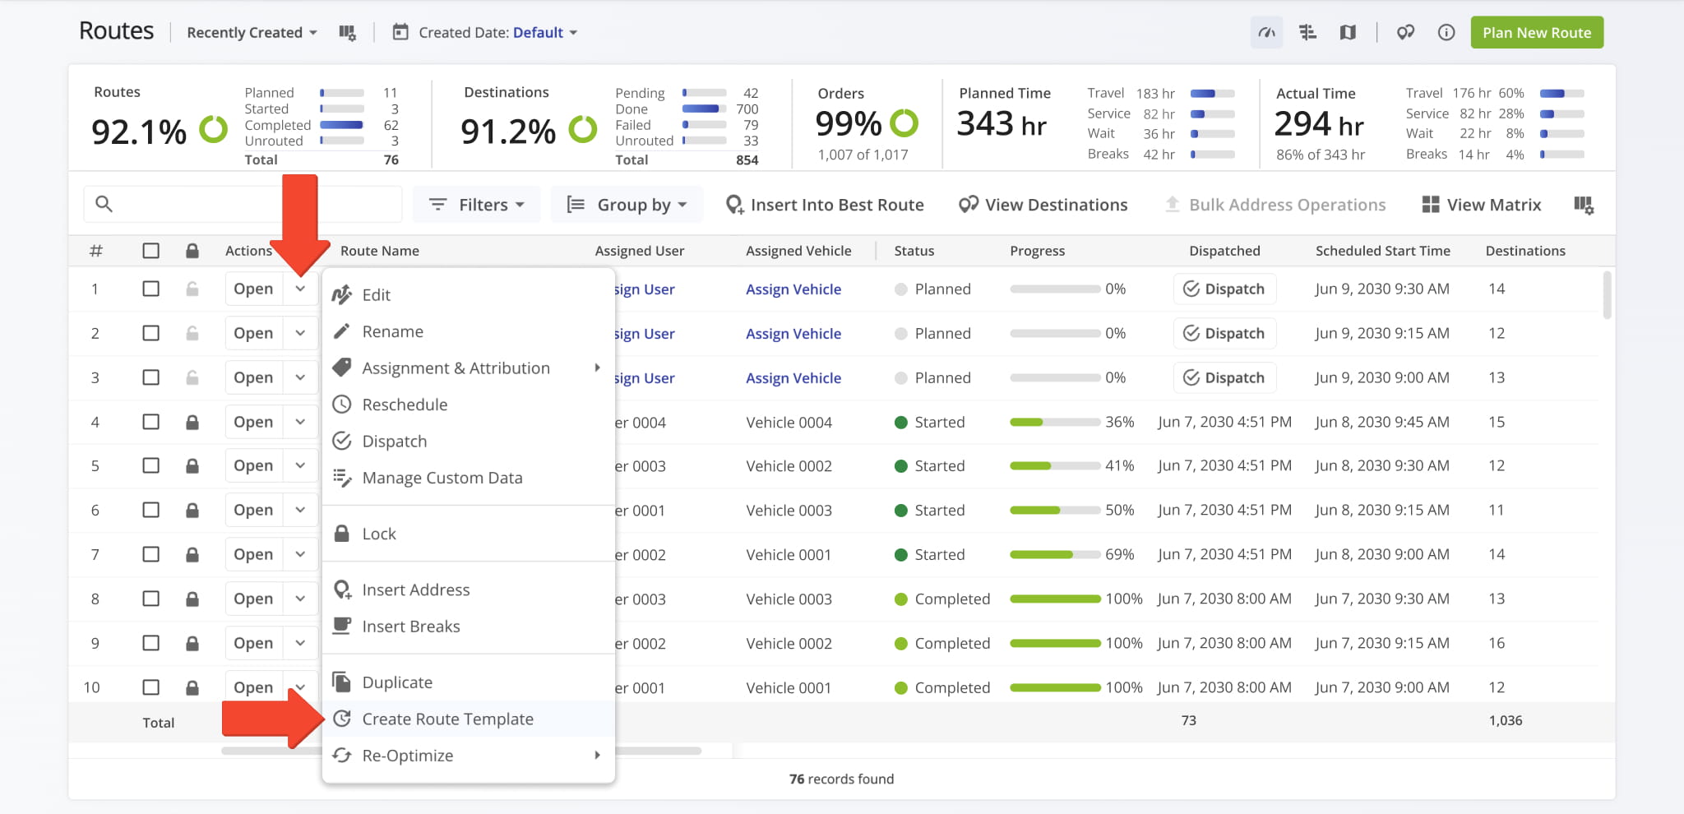Open the dashboard gauge view icon
The height and width of the screenshot is (814, 1684).
tap(1266, 33)
